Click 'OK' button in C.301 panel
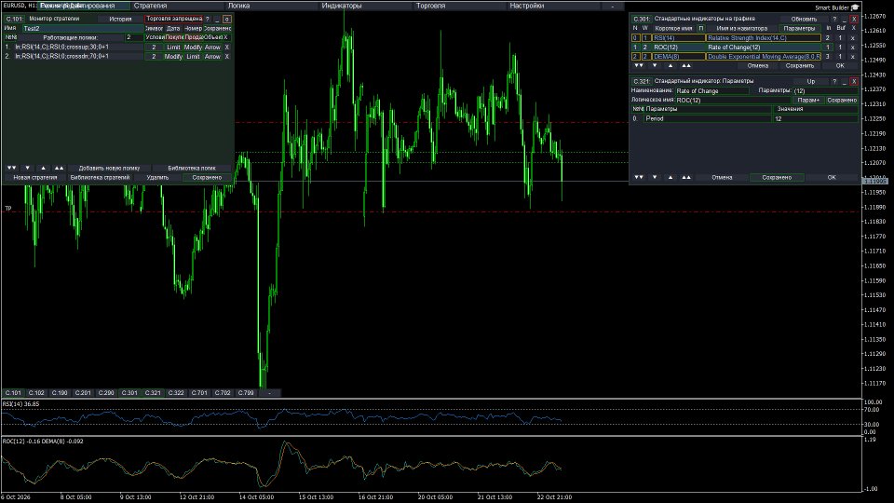 click(840, 65)
